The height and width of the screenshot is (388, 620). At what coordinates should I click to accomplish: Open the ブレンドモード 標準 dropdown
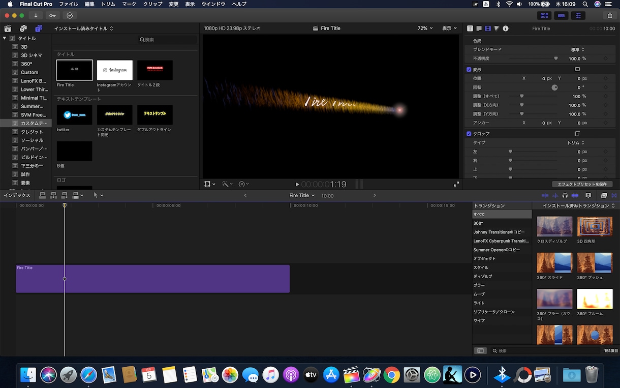pos(578,50)
